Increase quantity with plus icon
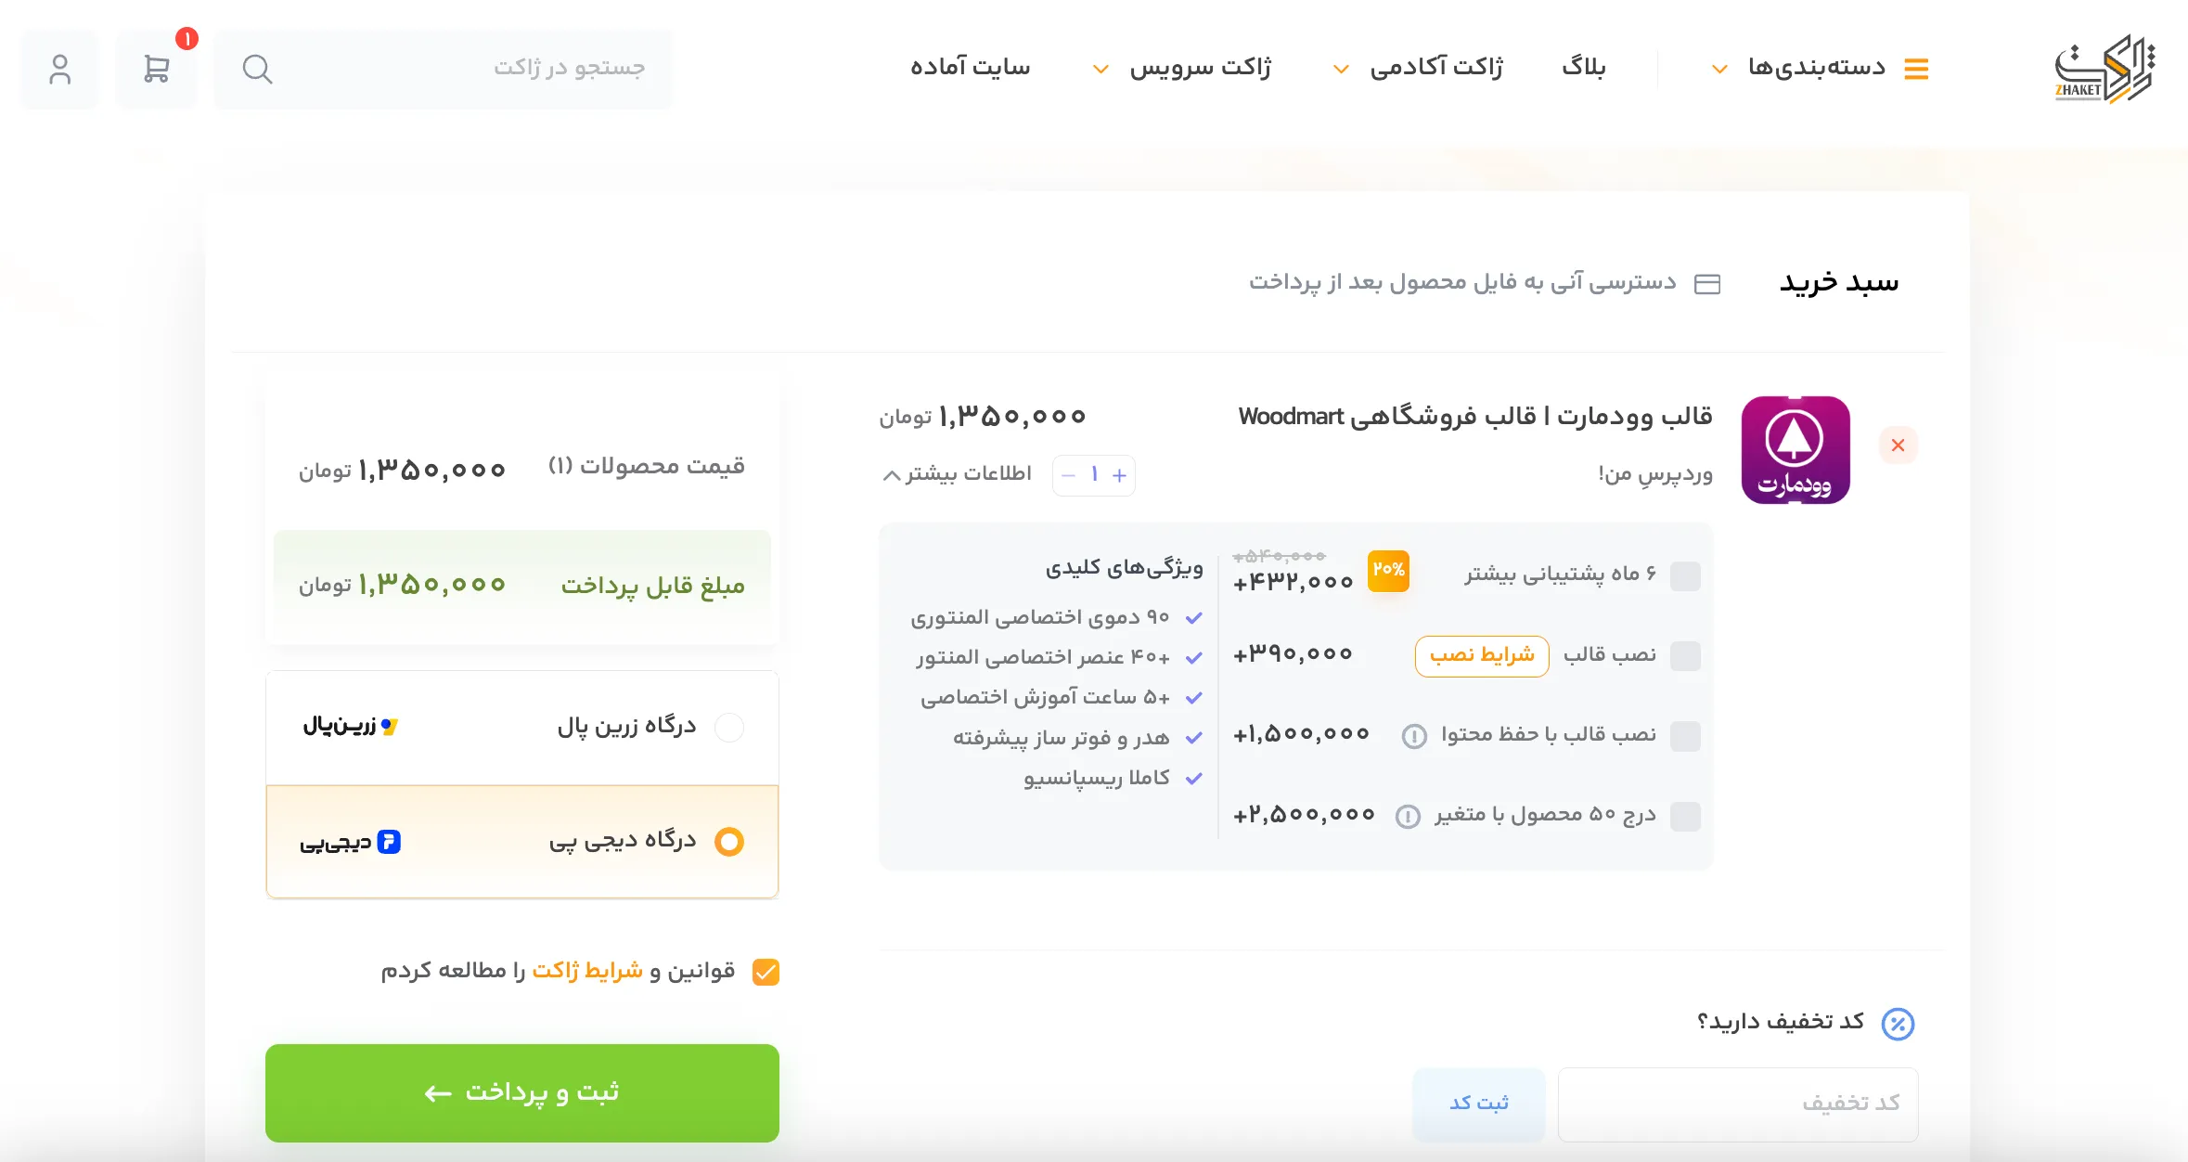Screen dimensions: 2188x1162 coord(1120,475)
